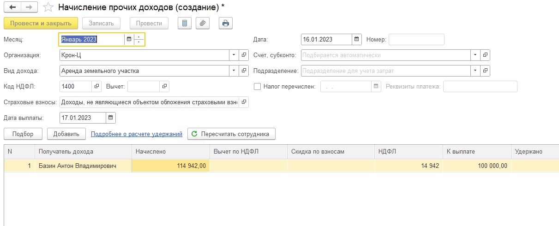Open calendar for Дата выплаты field
This screenshot has height=226, width=559.
click(110, 118)
